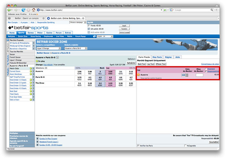This screenshot has height=159, width=226.
Task: Click the in-play icon next to Asian Handicap
Action: point(31,74)
